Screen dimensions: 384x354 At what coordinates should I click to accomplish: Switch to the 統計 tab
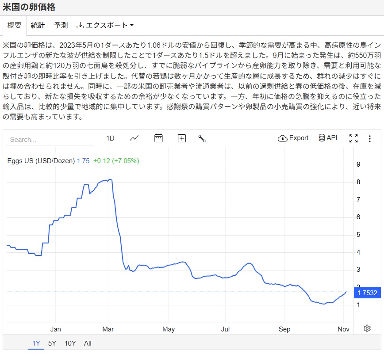tap(38, 25)
